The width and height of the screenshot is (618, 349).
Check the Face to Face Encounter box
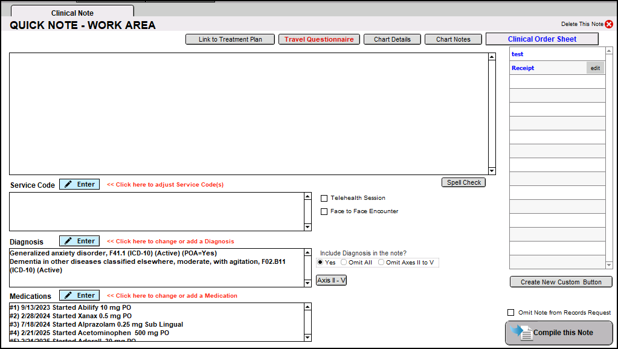[324, 211]
